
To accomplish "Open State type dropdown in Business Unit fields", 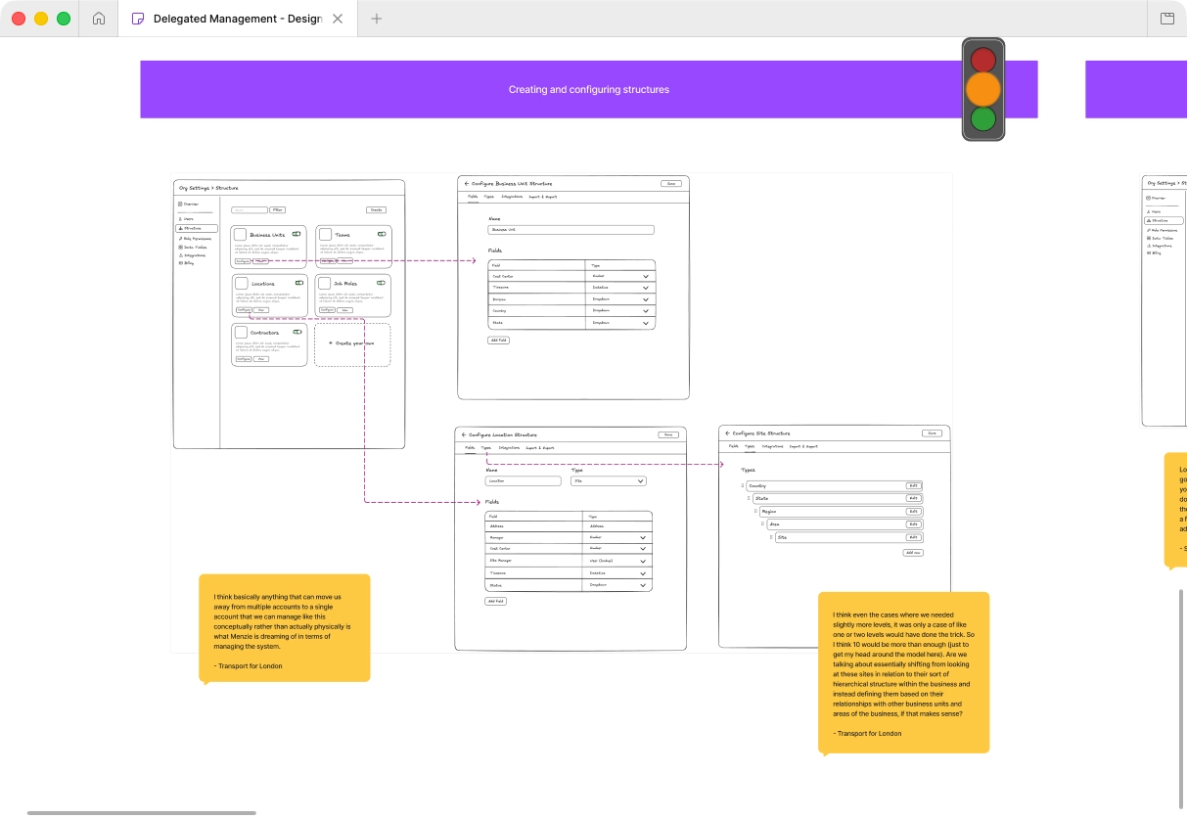I will pos(646,323).
